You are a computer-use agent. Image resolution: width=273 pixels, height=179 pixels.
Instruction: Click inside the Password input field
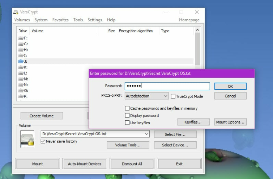point(167,86)
